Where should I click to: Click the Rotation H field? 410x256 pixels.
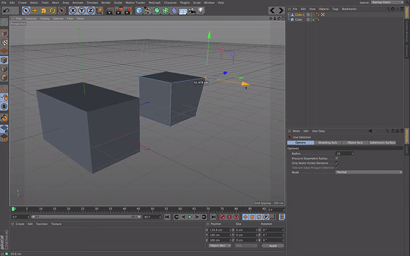273,230
